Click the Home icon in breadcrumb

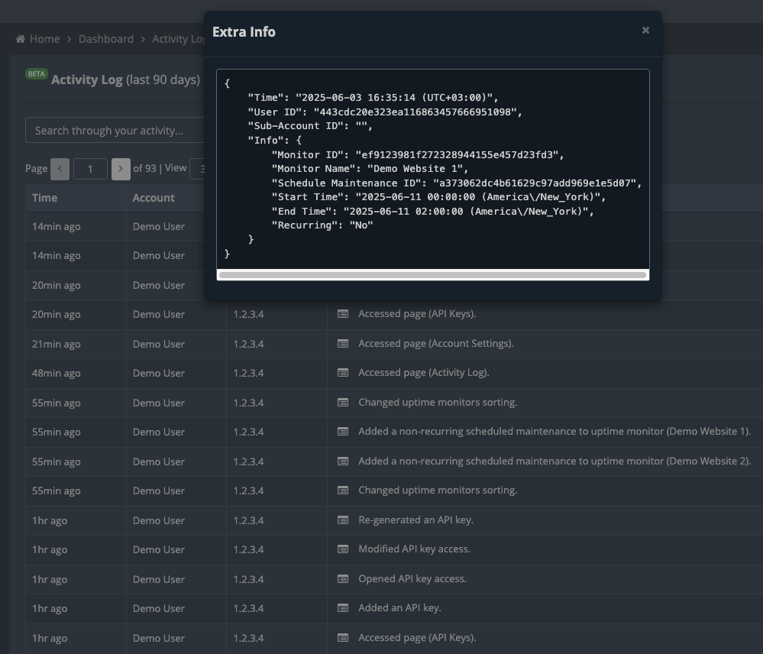20,39
